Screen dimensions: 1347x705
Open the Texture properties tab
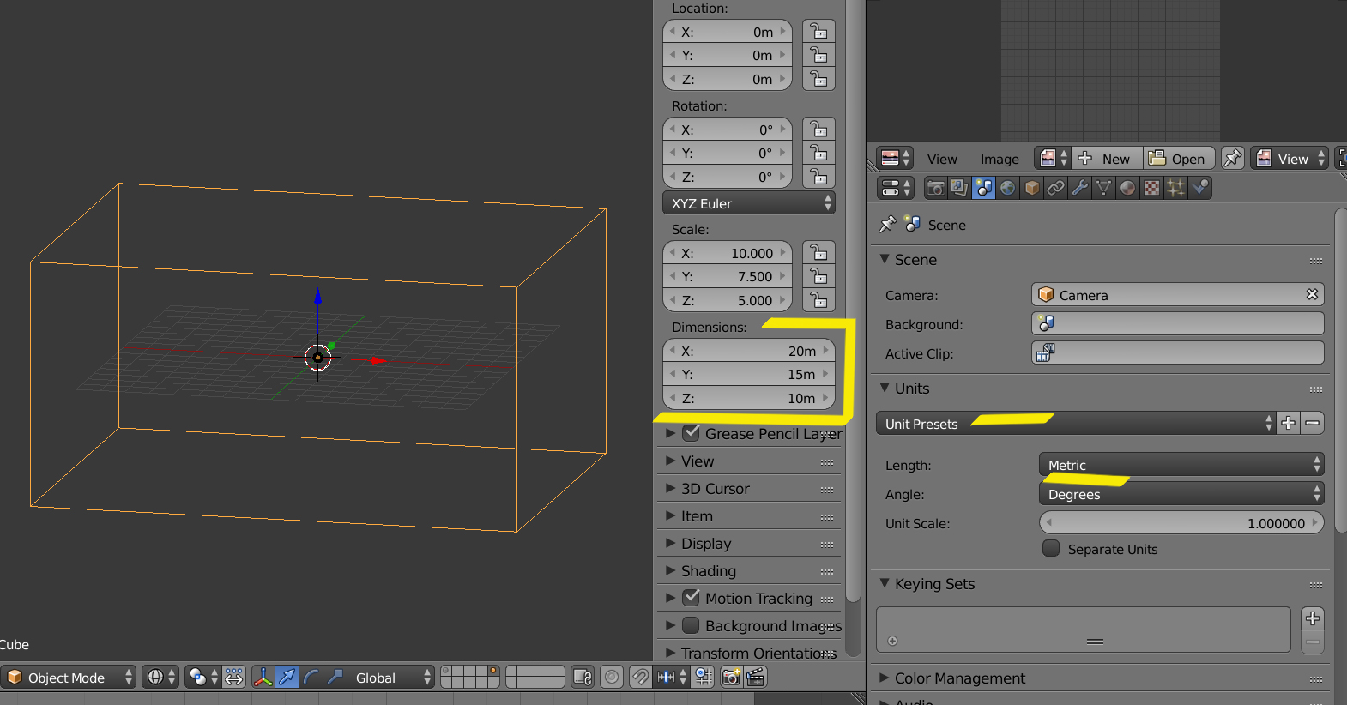(x=1151, y=188)
